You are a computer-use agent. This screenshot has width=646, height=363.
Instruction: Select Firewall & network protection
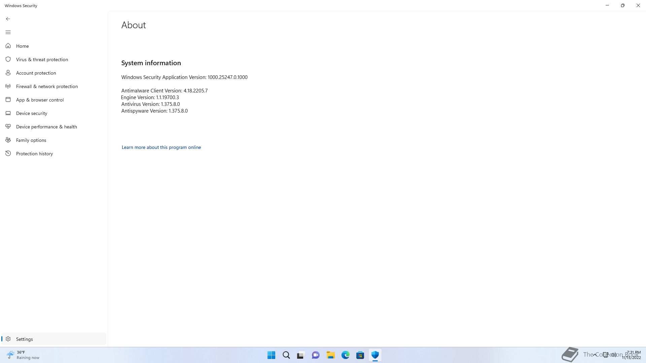(x=54, y=86)
